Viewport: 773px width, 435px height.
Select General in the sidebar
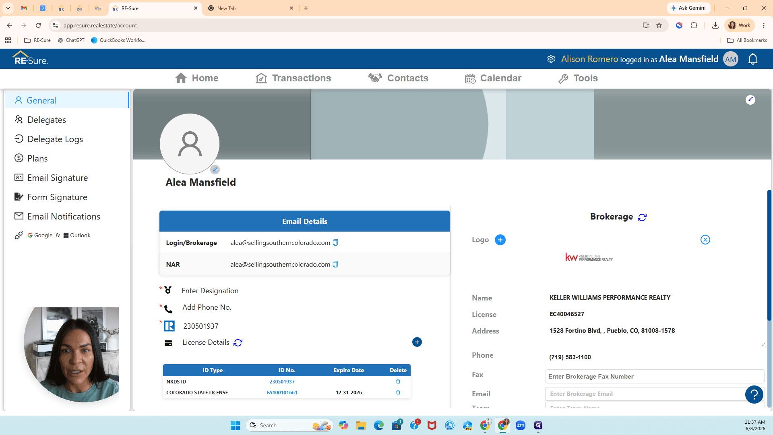click(x=67, y=100)
